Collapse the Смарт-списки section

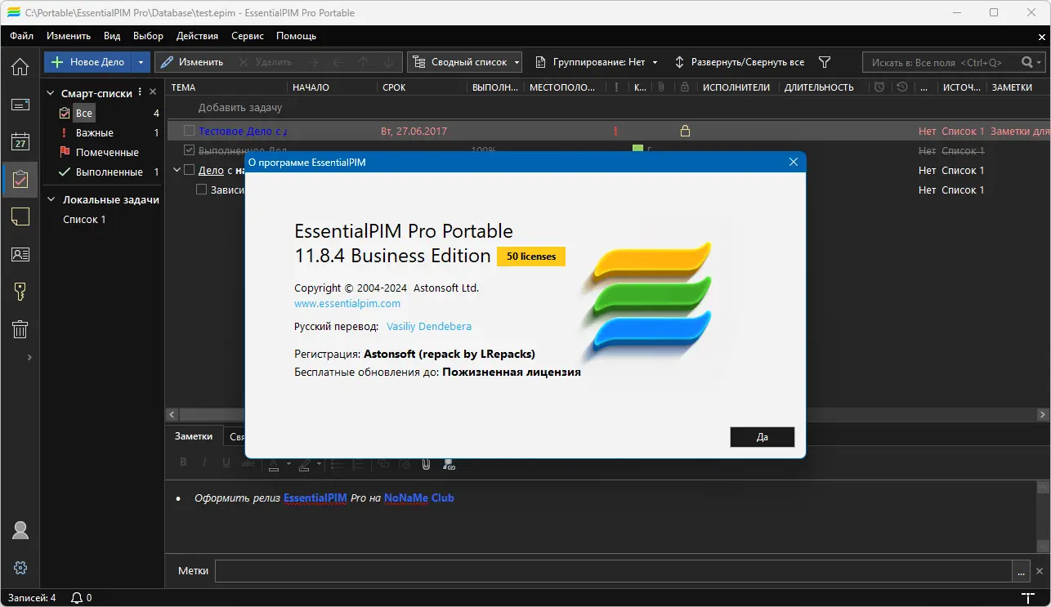(x=50, y=93)
